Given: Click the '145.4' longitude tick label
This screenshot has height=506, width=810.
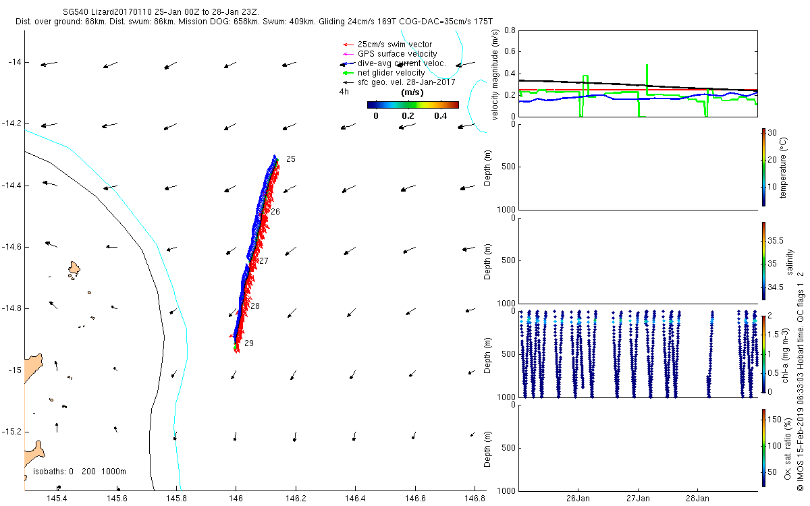Looking at the screenshot, I should [57, 499].
